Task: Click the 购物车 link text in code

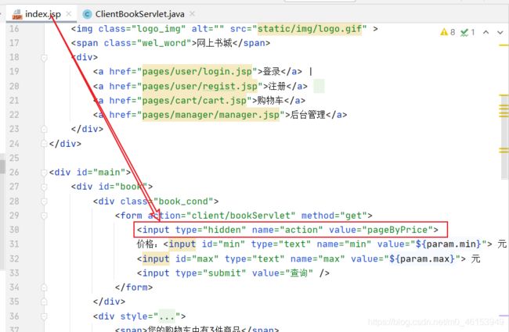Action: pos(270,101)
